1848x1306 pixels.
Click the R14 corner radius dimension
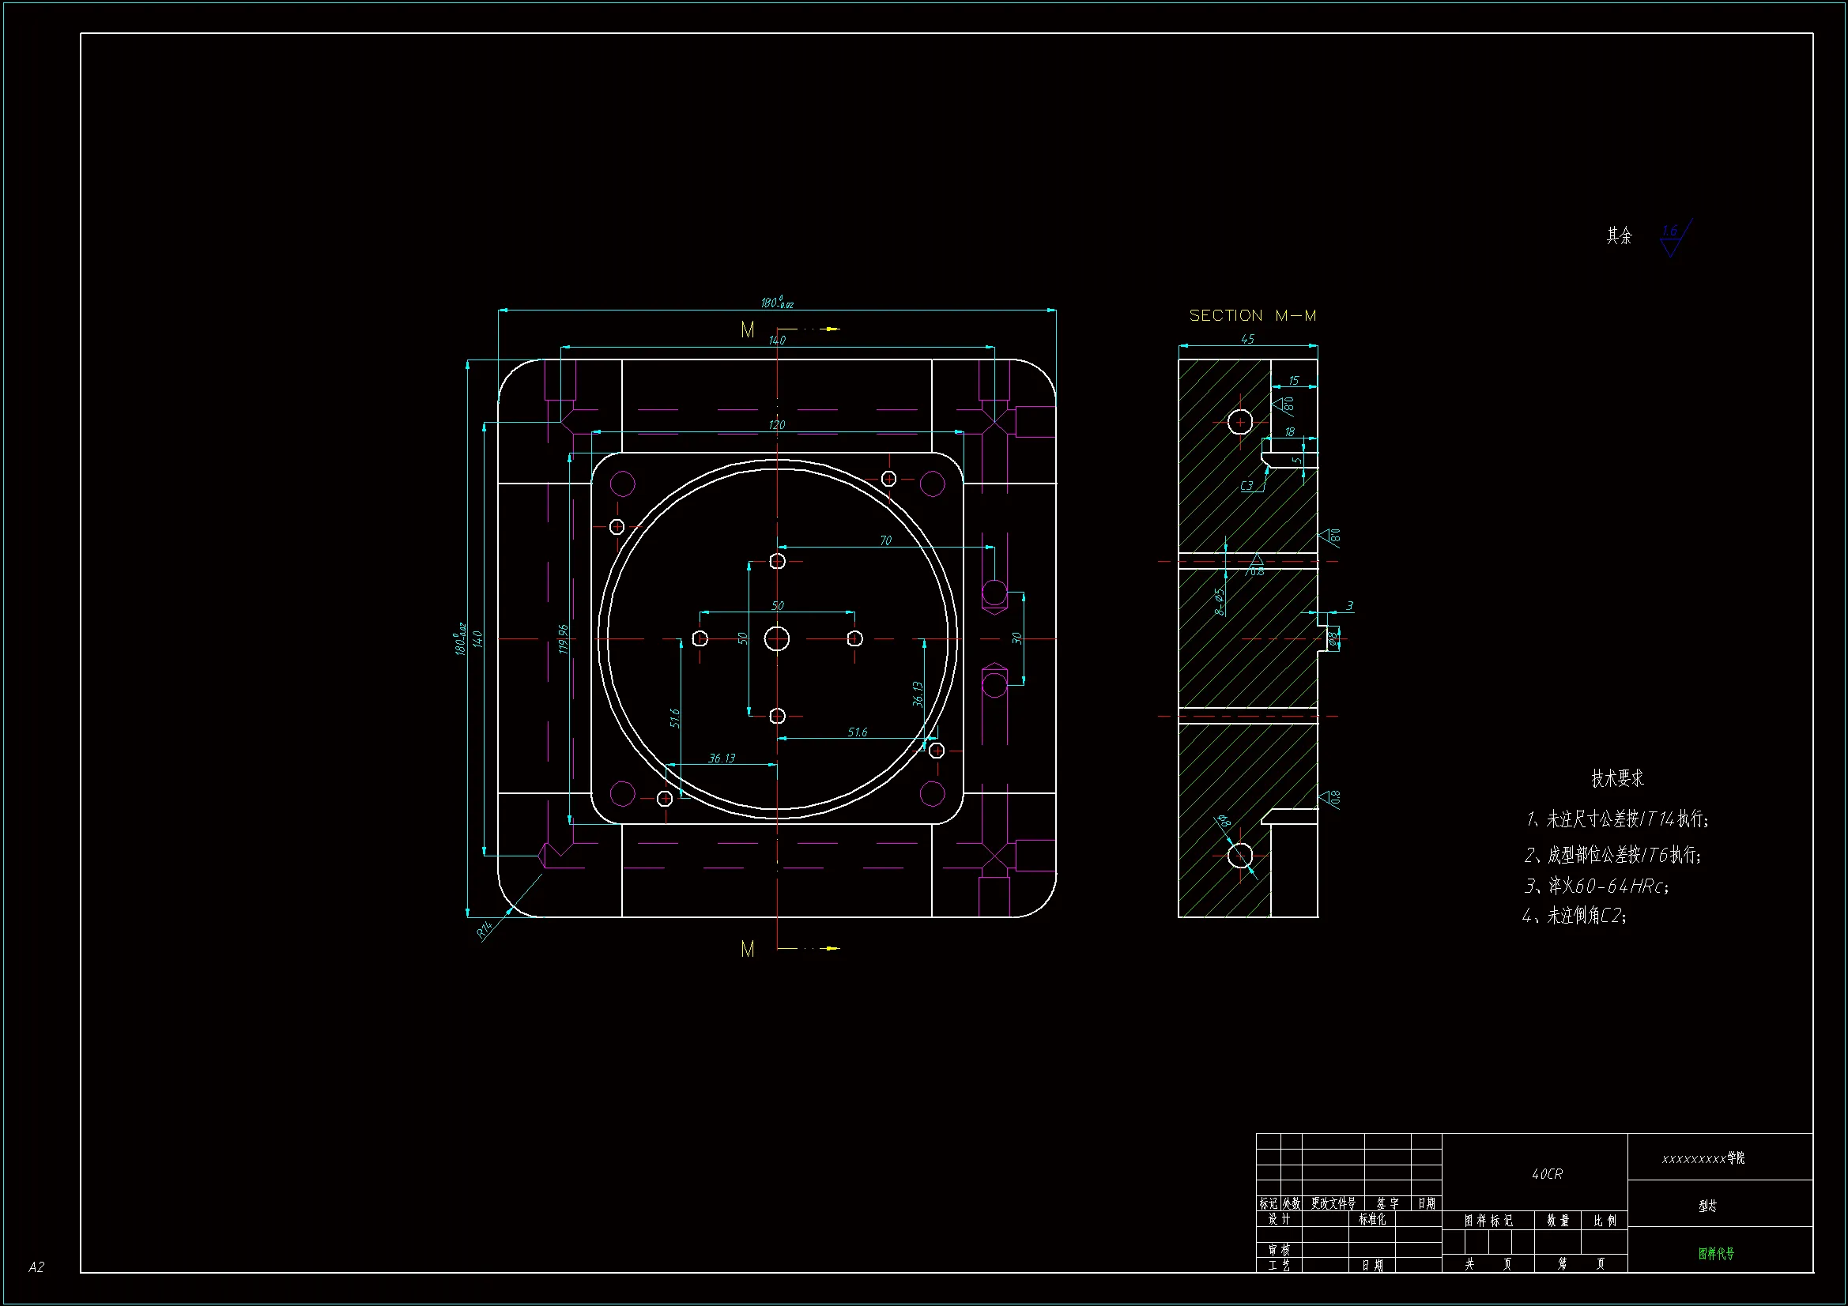[x=485, y=930]
